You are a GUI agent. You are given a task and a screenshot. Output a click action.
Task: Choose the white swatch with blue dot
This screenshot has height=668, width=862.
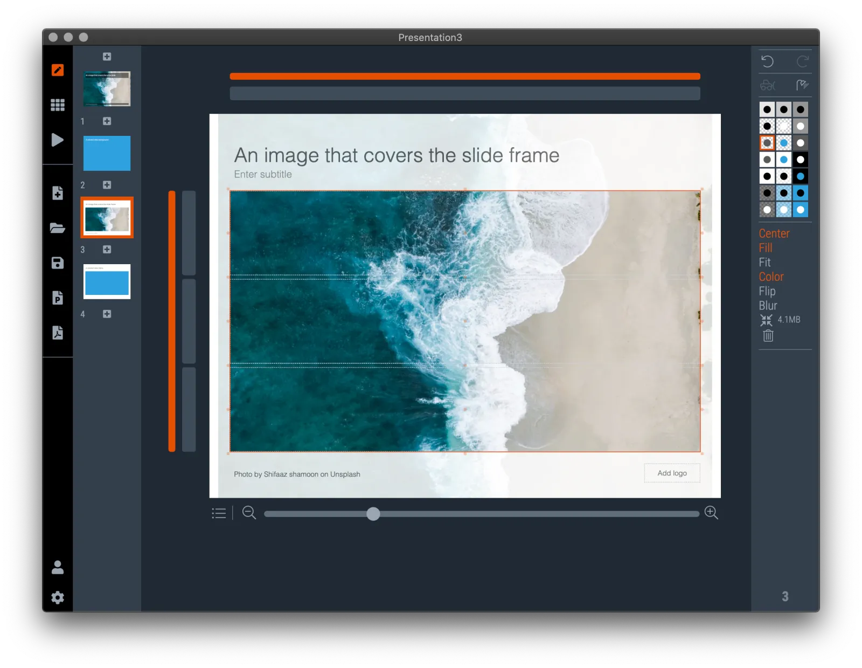784,160
